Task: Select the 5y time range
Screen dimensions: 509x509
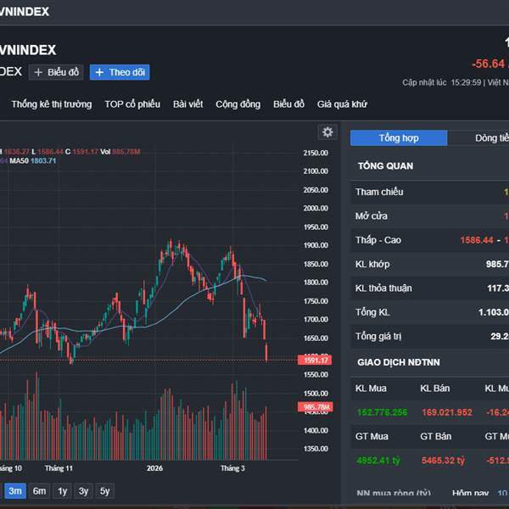Action: pos(104,491)
